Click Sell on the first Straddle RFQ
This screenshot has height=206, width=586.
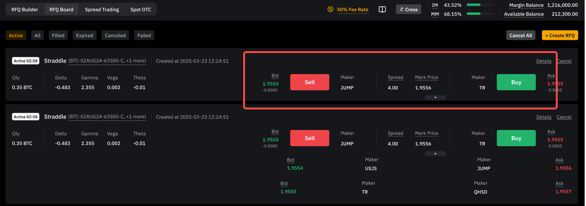[x=310, y=82]
